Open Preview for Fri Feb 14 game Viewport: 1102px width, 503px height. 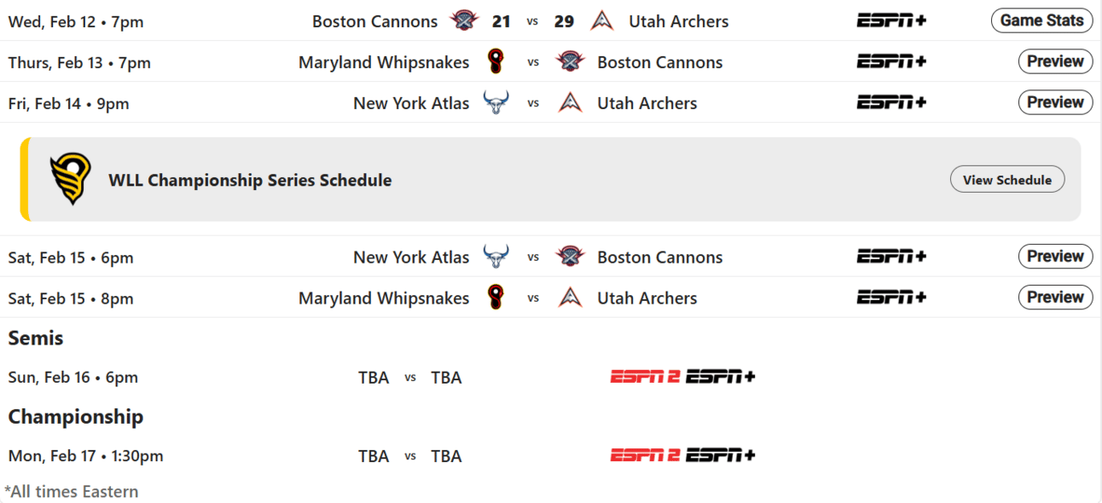(1055, 102)
